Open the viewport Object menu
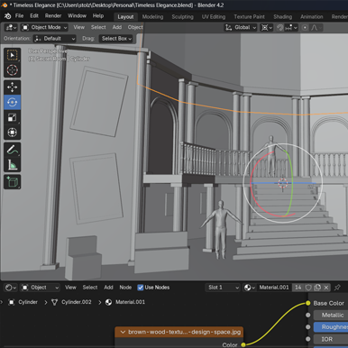 point(135,28)
